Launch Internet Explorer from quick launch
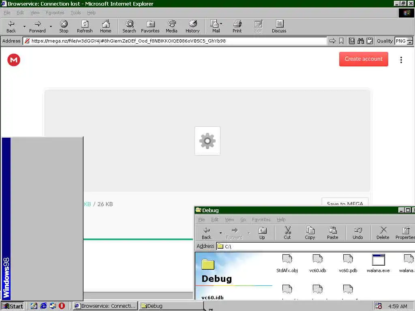Image resolution: width=415 pixels, height=311 pixels. click(43, 306)
